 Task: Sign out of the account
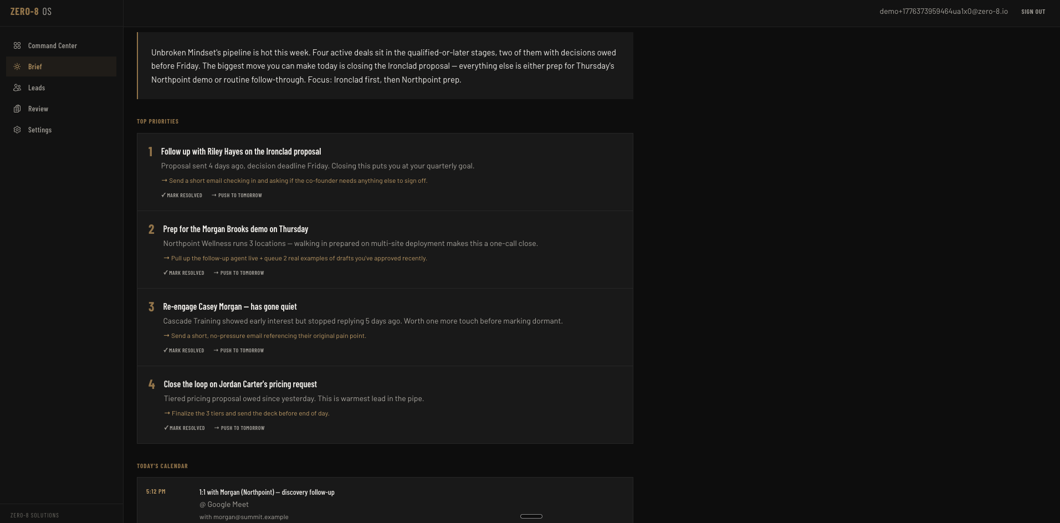click(x=1033, y=12)
